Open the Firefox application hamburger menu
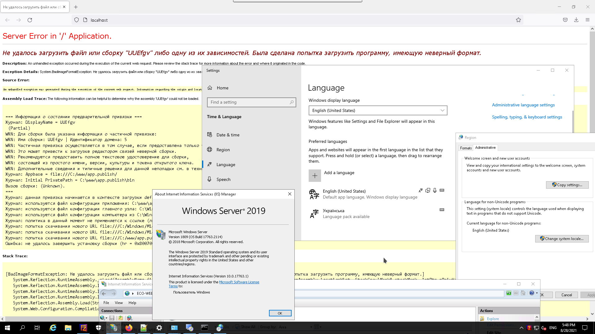 pos(587,20)
